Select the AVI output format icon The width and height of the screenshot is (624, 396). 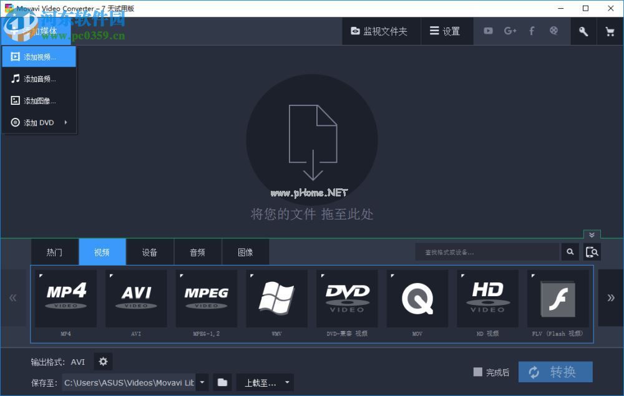[136, 298]
